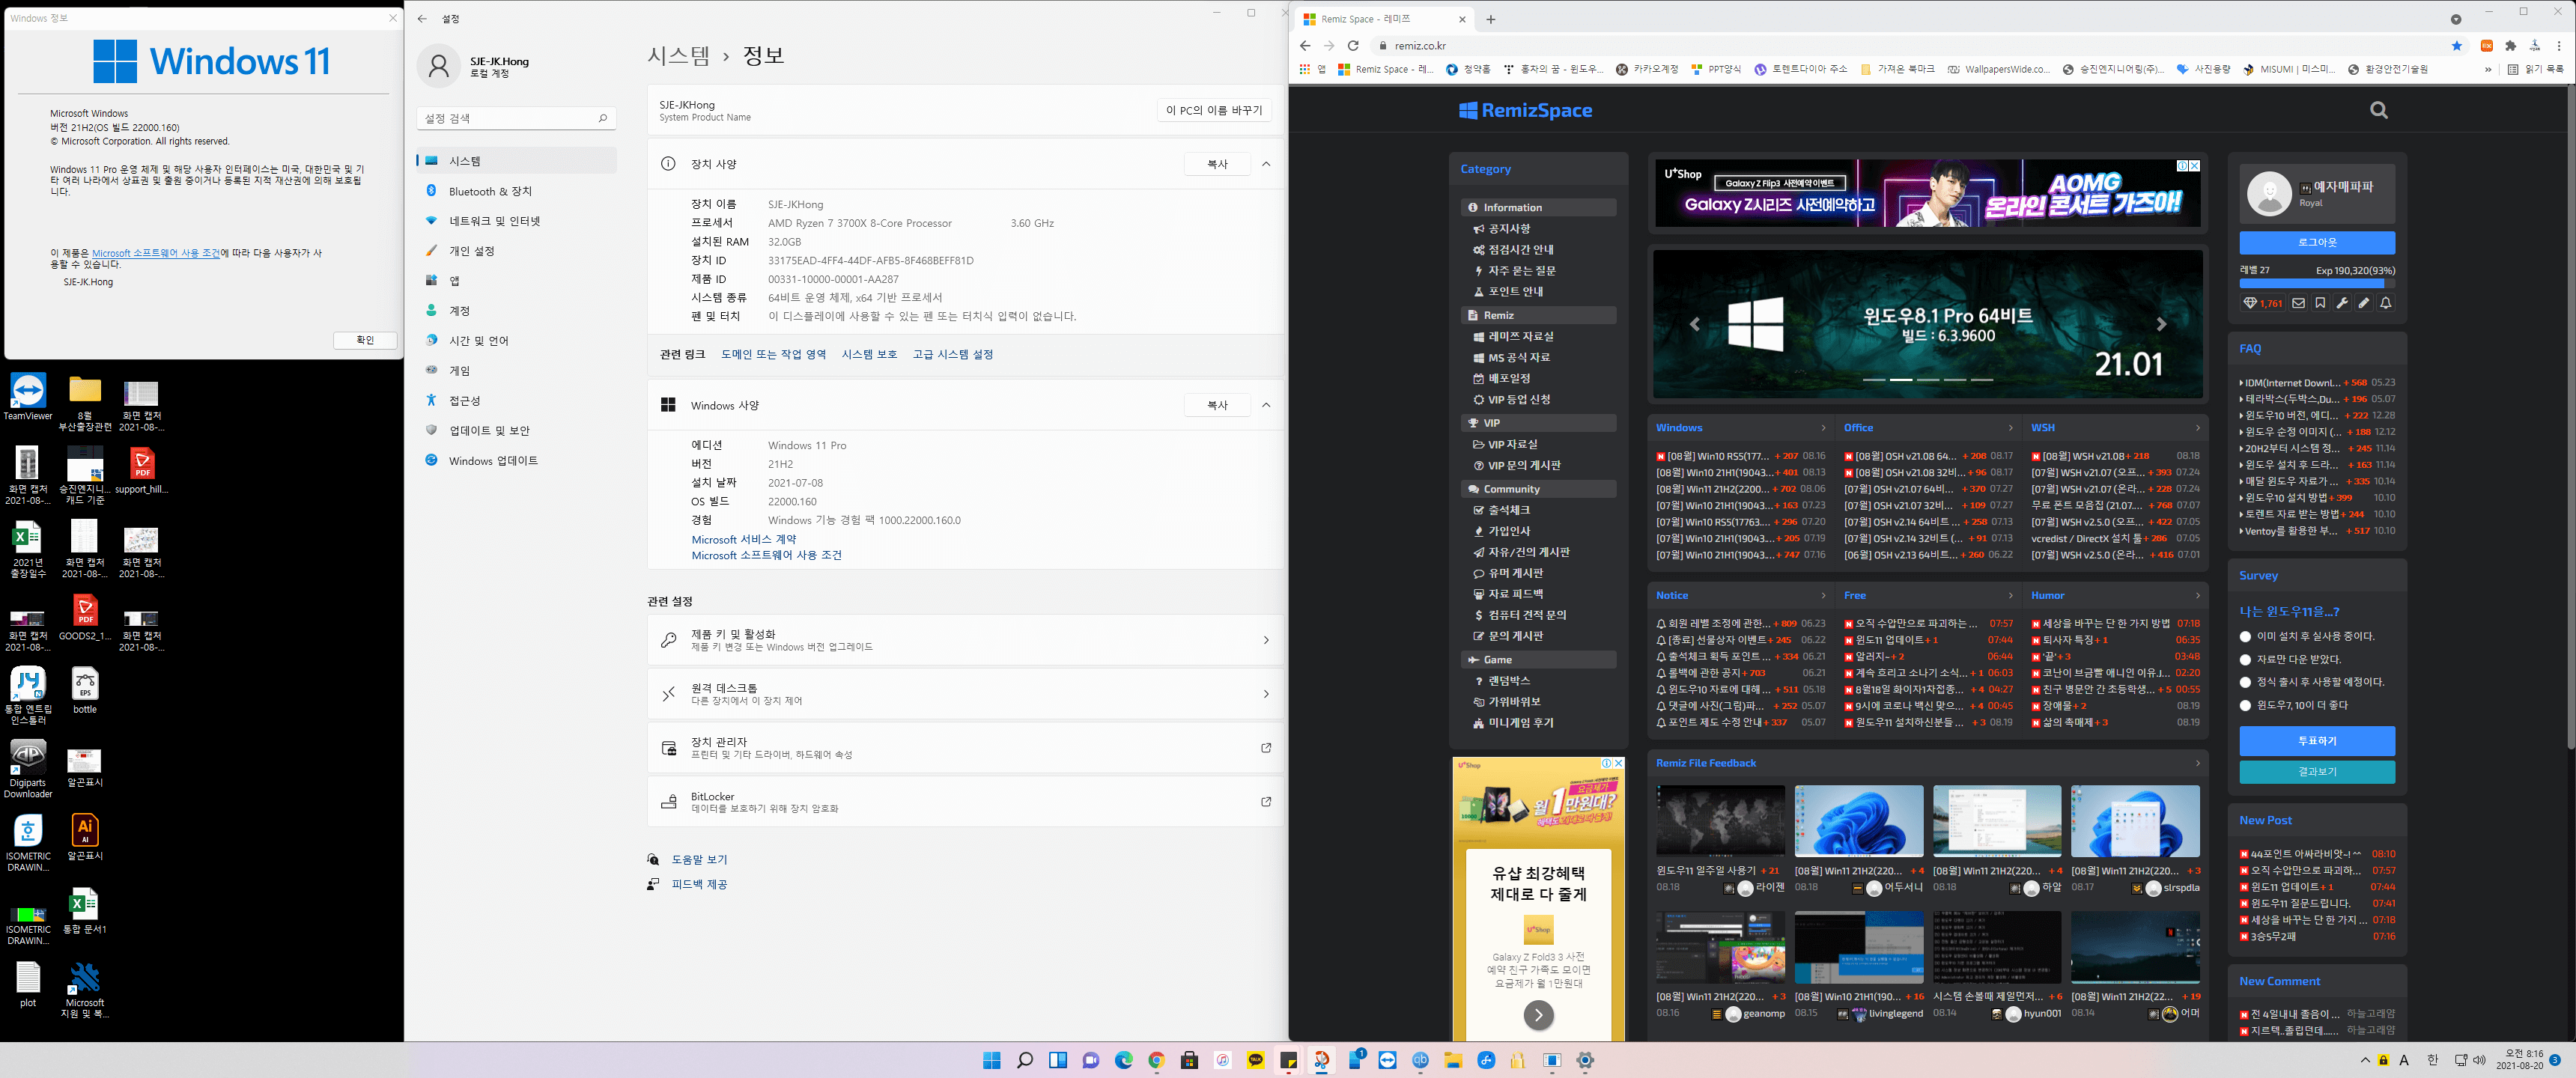
Task: Open the Chrome extensions puzzle icon
Action: [x=2510, y=46]
